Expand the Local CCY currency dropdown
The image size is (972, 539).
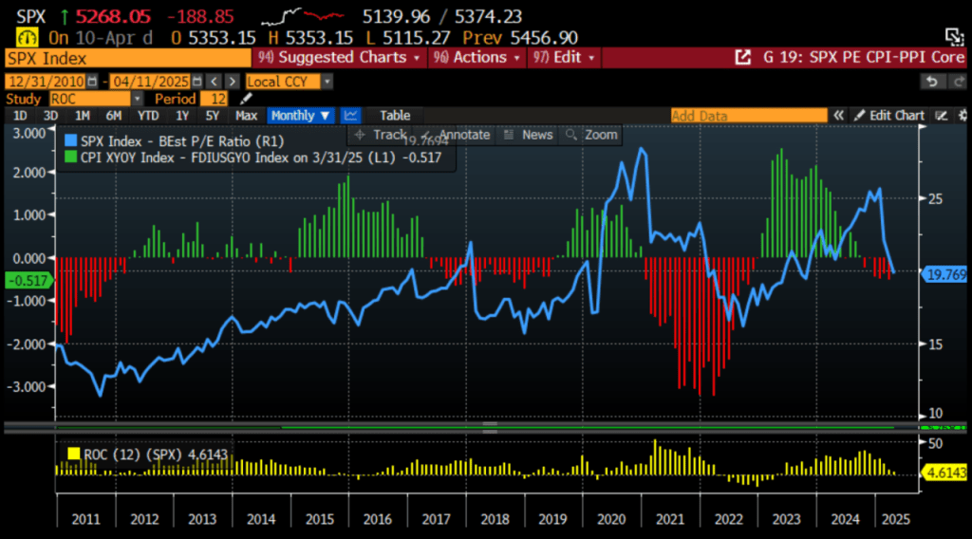(x=290, y=82)
